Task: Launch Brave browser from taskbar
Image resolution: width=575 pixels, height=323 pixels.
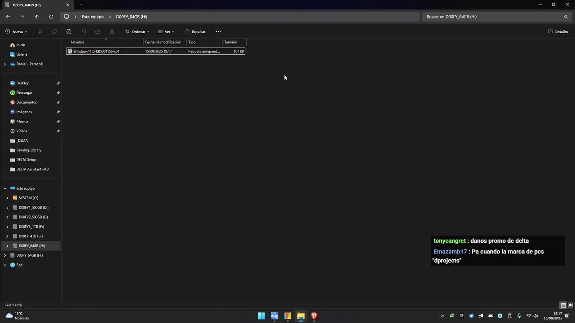Action: (314, 316)
